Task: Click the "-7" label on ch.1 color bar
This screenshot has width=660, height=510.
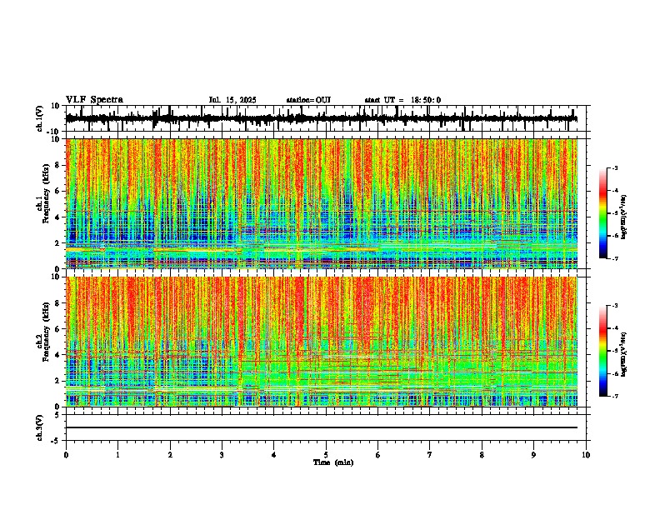Action: coord(615,258)
